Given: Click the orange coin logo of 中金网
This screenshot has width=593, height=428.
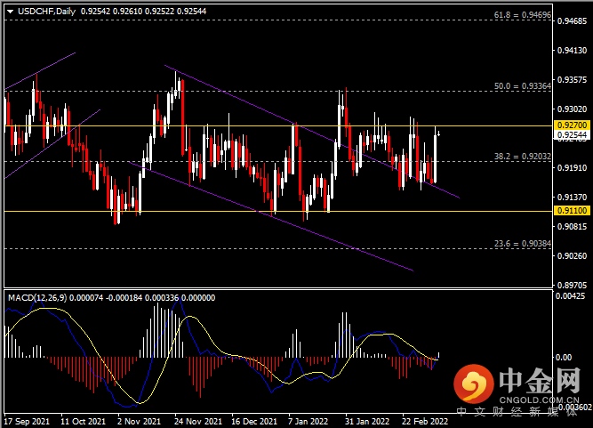Looking at the screenshot, I should pos(472,384).
